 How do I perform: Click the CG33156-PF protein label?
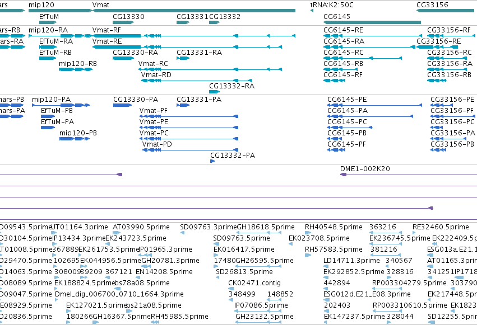[x=452, y=111]
